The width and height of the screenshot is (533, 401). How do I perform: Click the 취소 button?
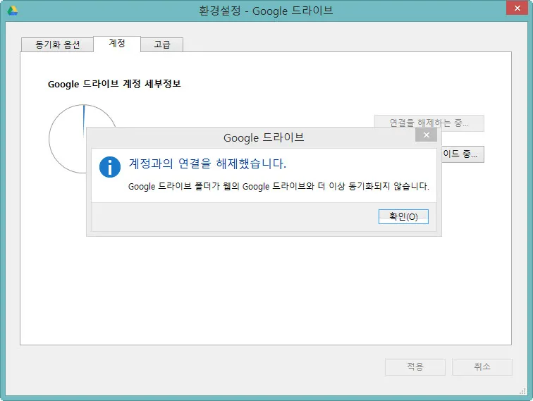(x=482, y=366)
